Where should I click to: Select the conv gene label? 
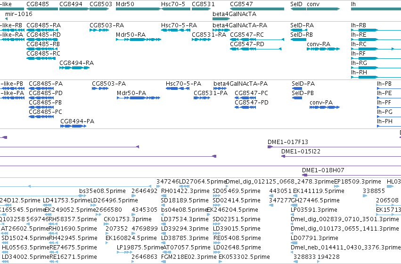[313, 4]
